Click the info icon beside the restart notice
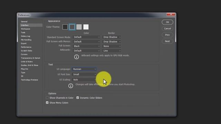221x124 pixels. [x=70, y=86]
